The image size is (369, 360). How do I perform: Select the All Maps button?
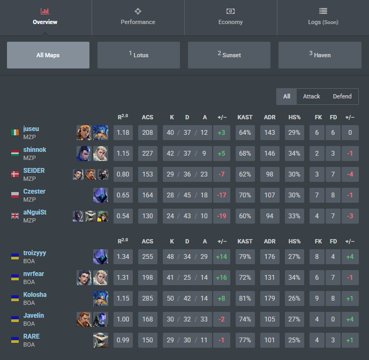[x=48, y=55]
